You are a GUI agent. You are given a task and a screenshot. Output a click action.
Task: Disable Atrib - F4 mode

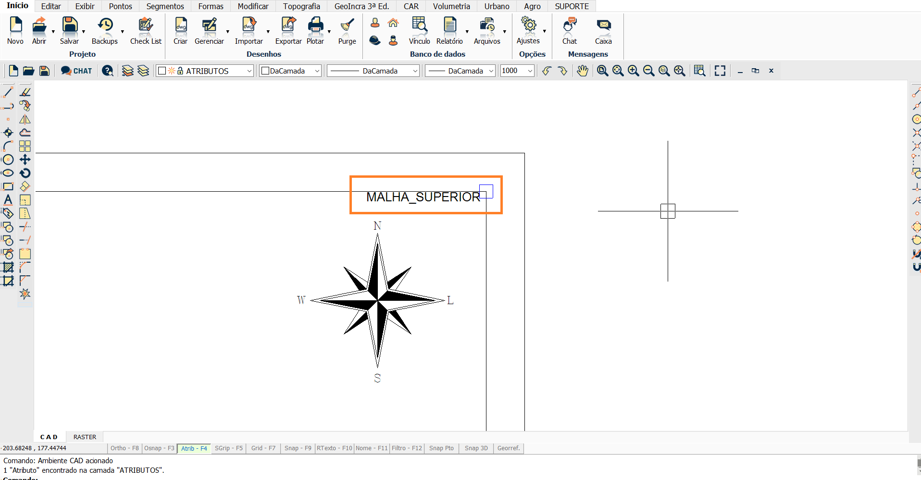click(x=194, y=448)
